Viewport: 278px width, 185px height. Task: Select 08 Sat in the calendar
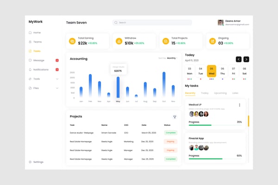pyautogui.click(x=245, y=71)
